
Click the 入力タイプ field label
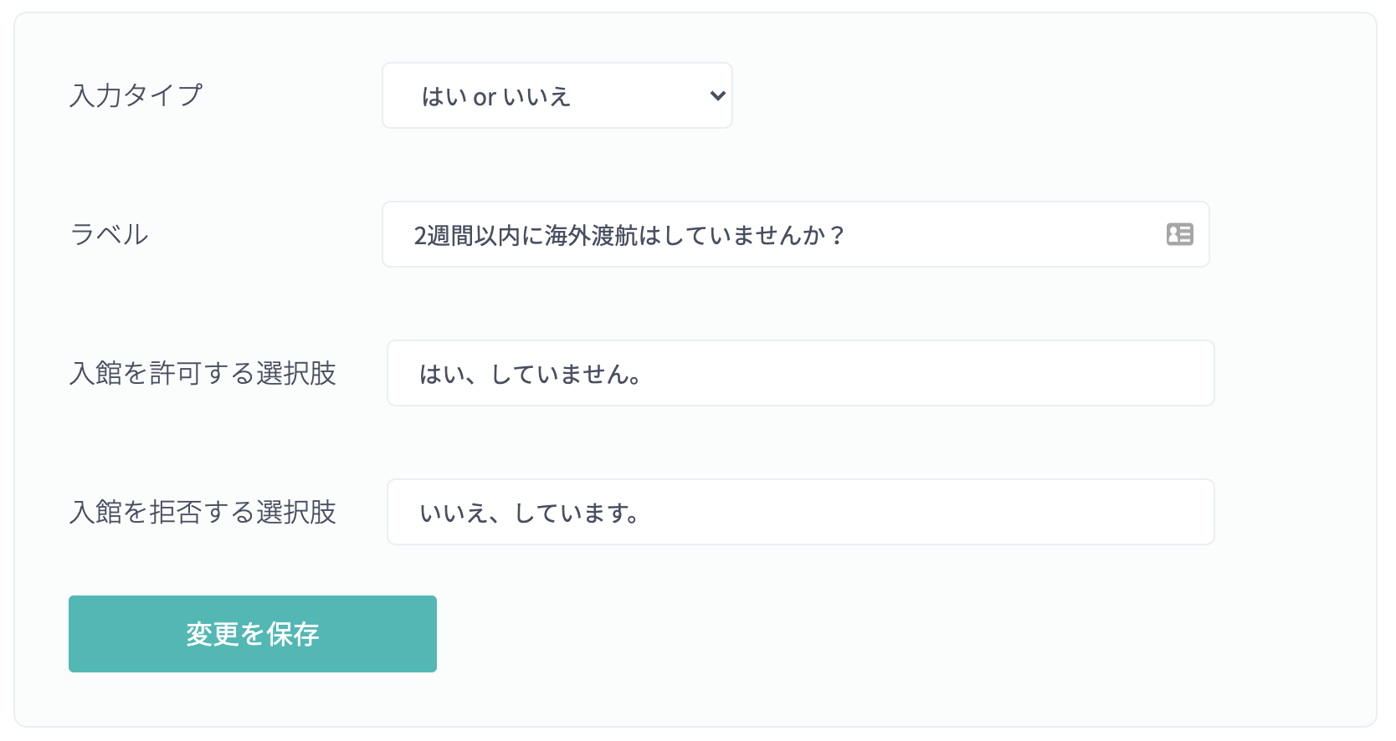(136, 95)
